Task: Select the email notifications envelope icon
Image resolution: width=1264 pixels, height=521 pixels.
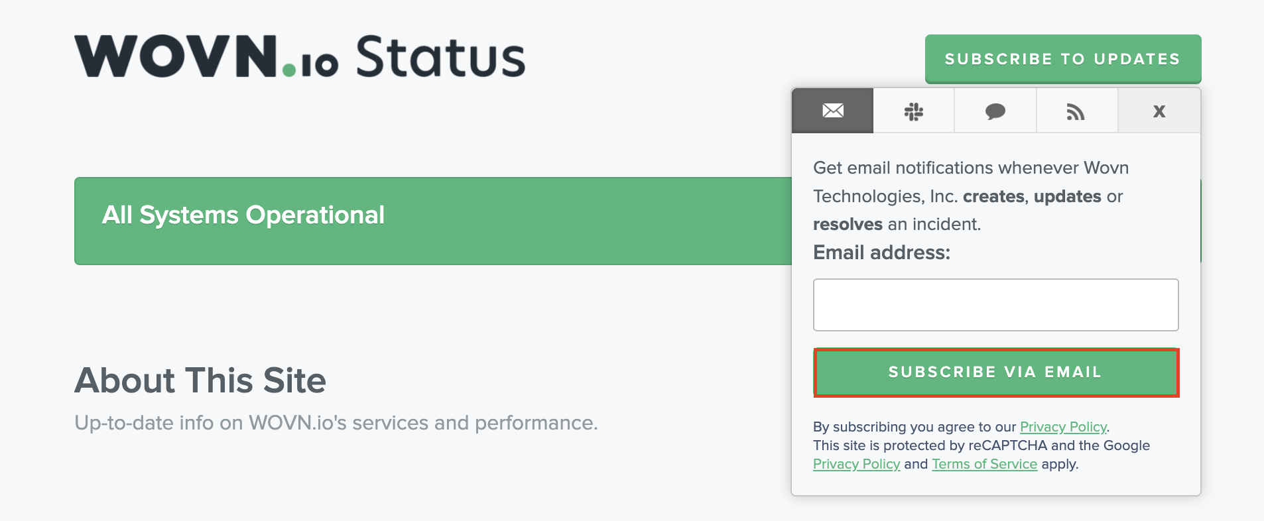Action: [x=832, y=111]
